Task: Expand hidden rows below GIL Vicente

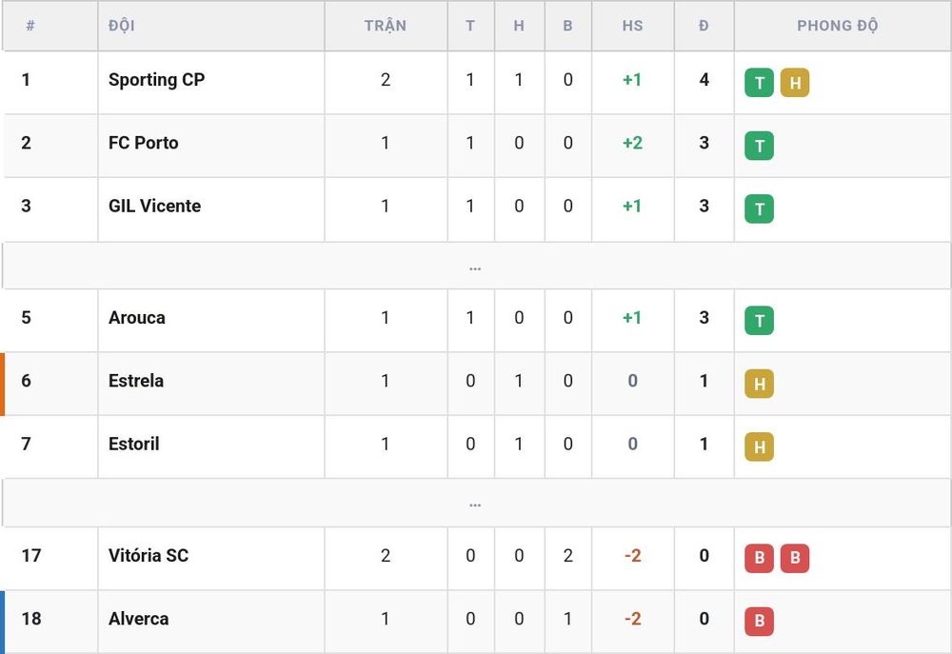Action: point(475,266)
